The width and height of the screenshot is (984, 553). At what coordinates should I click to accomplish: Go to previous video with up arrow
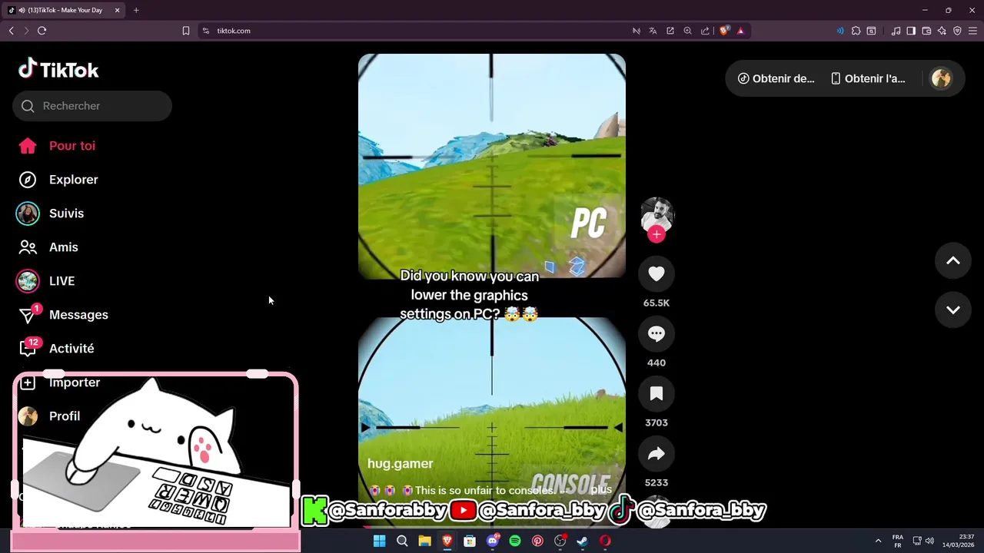pyautogui.click(x=952, y=261)
